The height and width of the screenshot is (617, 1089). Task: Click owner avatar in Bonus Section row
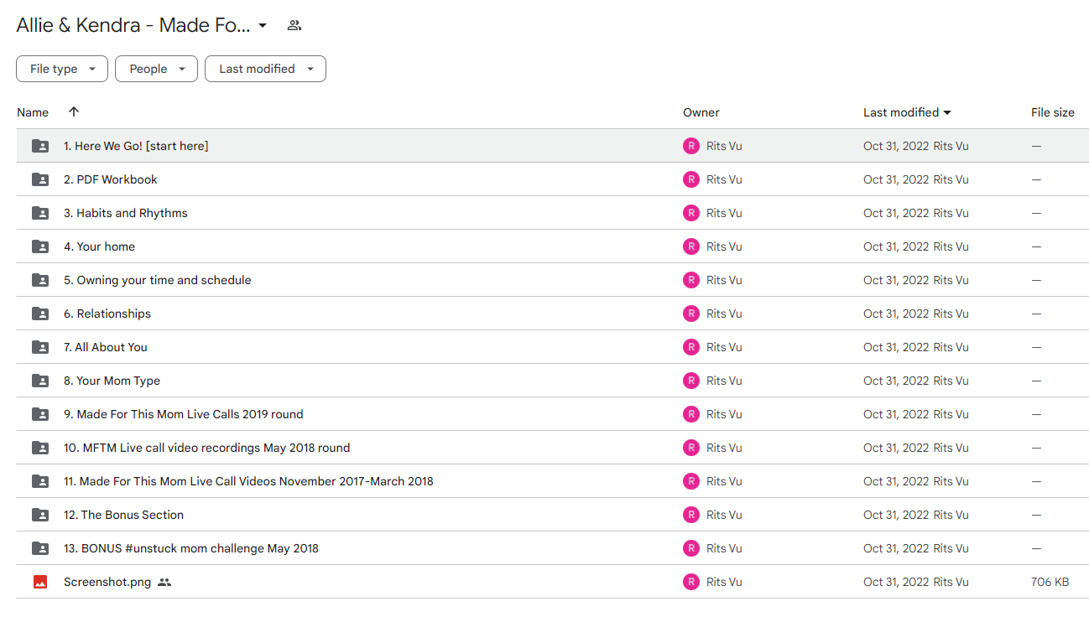[691, 515]
